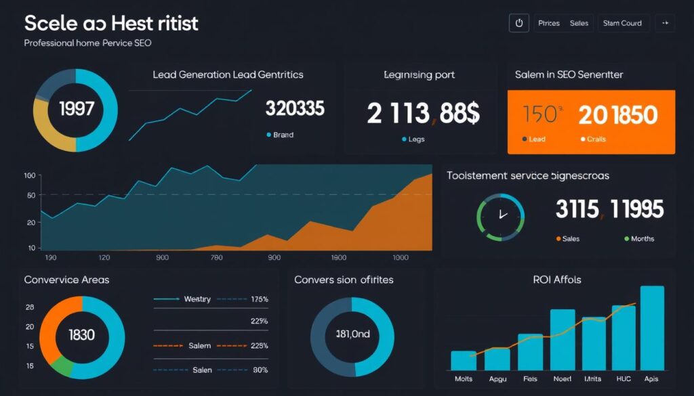Screen dimensions: 694x396
Task: Expand the ROI Affols panel
Action: click(557, 279)
